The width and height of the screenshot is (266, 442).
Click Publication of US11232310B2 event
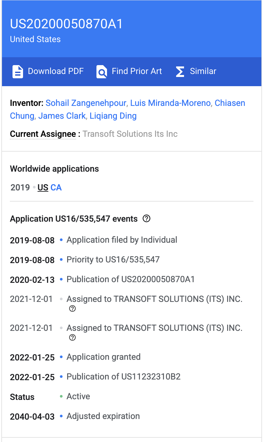point(123,377)
